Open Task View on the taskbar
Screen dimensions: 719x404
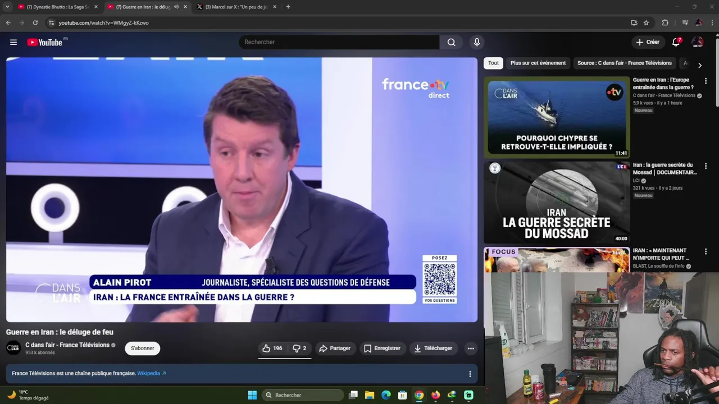point(353,395)
